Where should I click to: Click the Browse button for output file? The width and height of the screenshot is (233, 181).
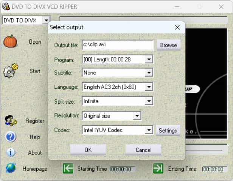coord(169,45)
